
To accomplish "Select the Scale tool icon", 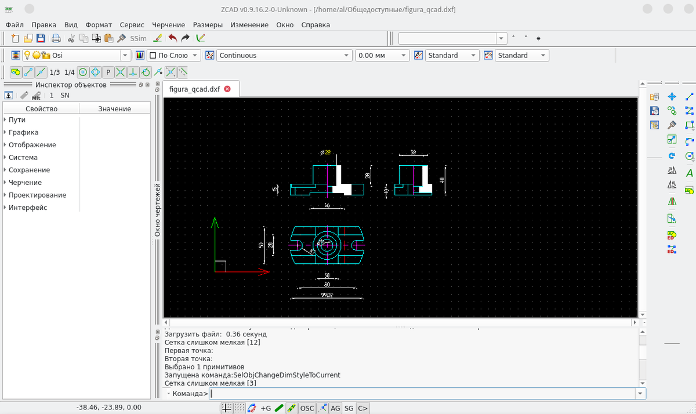I will [x=672, y=139].
